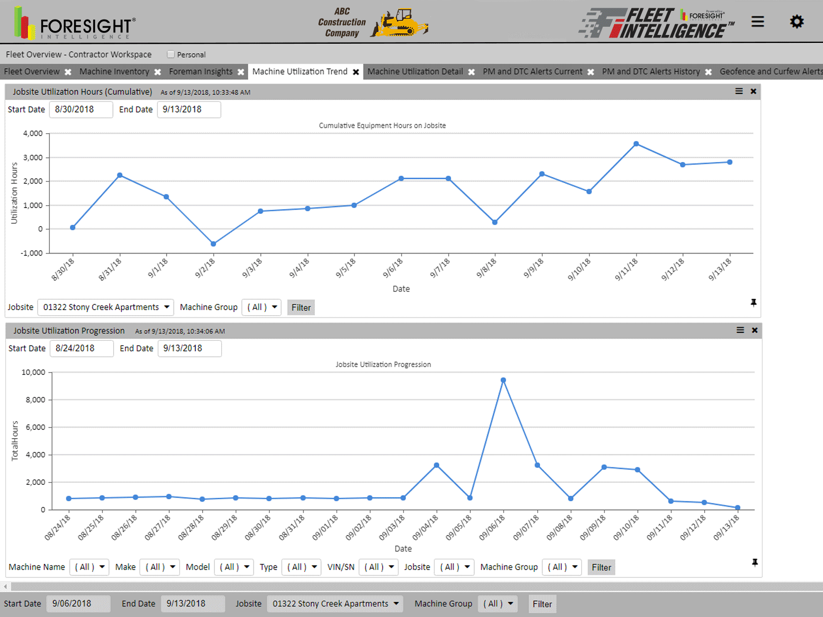Screen dimensions: 823x617
Task: Close the PM and DTC Alerts Current tab
Action: point(591,72)
